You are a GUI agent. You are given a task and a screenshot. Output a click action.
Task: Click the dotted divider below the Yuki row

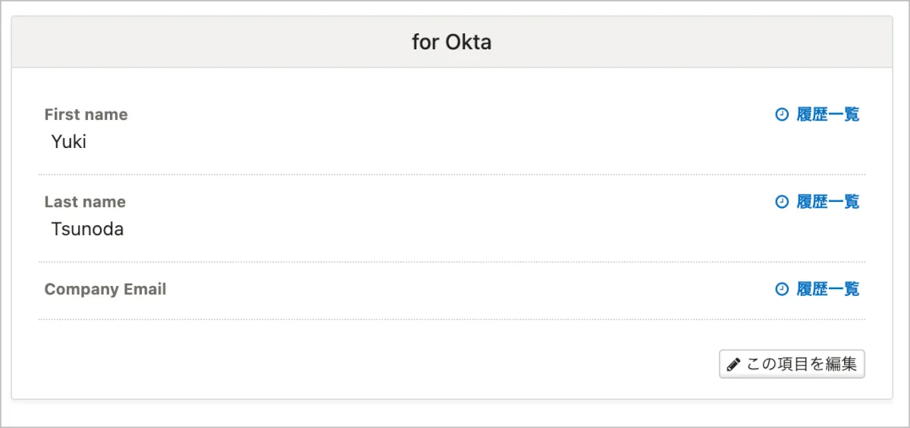click(451, 175)
